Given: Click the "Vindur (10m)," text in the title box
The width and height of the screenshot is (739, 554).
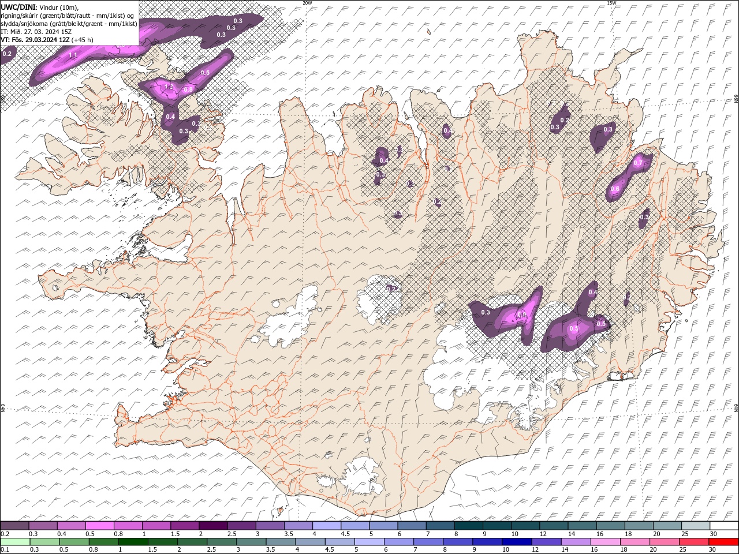Looking at the screenshot, I should 60,7.
